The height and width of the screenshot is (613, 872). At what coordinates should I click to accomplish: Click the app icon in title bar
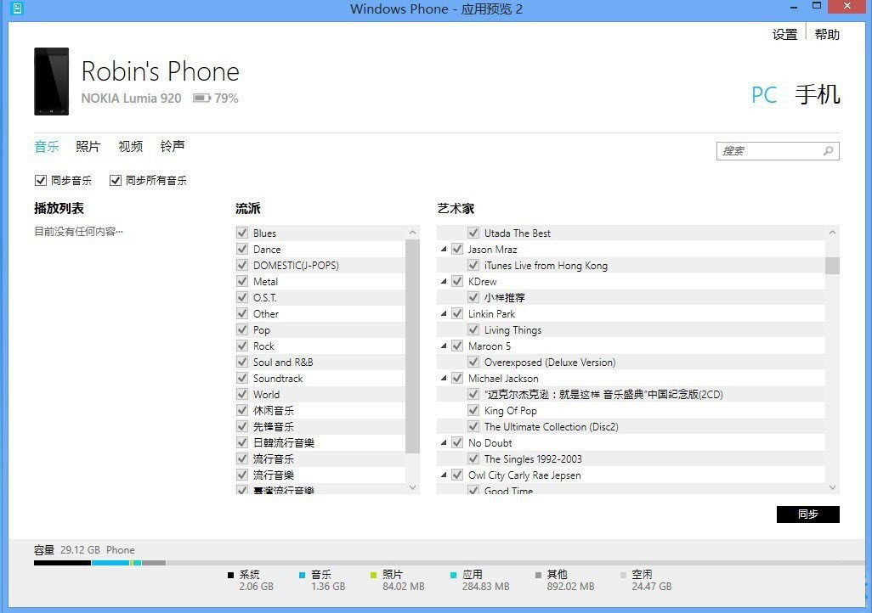tap(17, 8)
